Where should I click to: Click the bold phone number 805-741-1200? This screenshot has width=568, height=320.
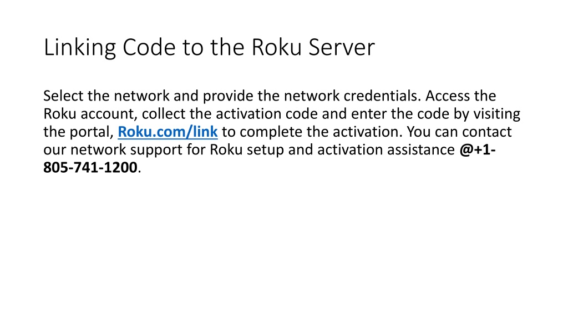click(90, 168)
